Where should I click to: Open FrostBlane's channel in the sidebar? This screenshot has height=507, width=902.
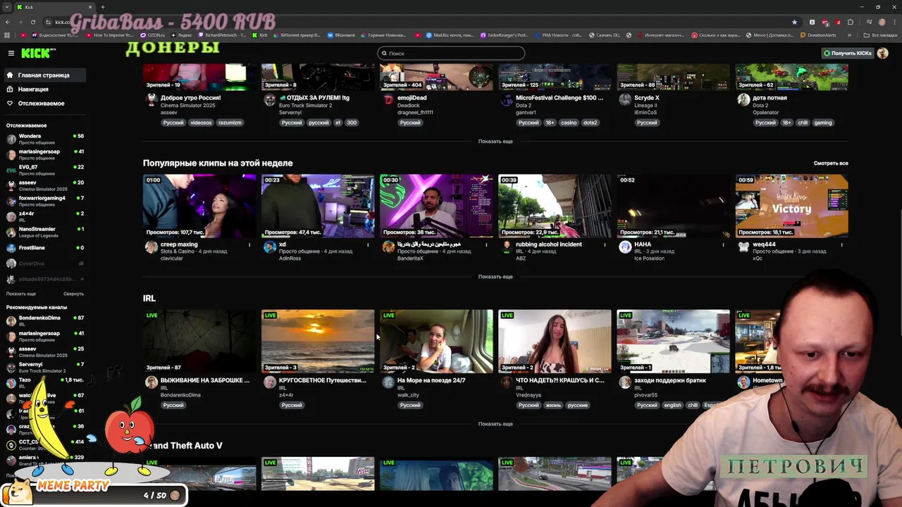pos(44,248)
